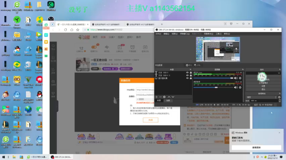Open OBS 工具(T) menu
The width and height of the screenshot is (286, 160).
(218, 34)
